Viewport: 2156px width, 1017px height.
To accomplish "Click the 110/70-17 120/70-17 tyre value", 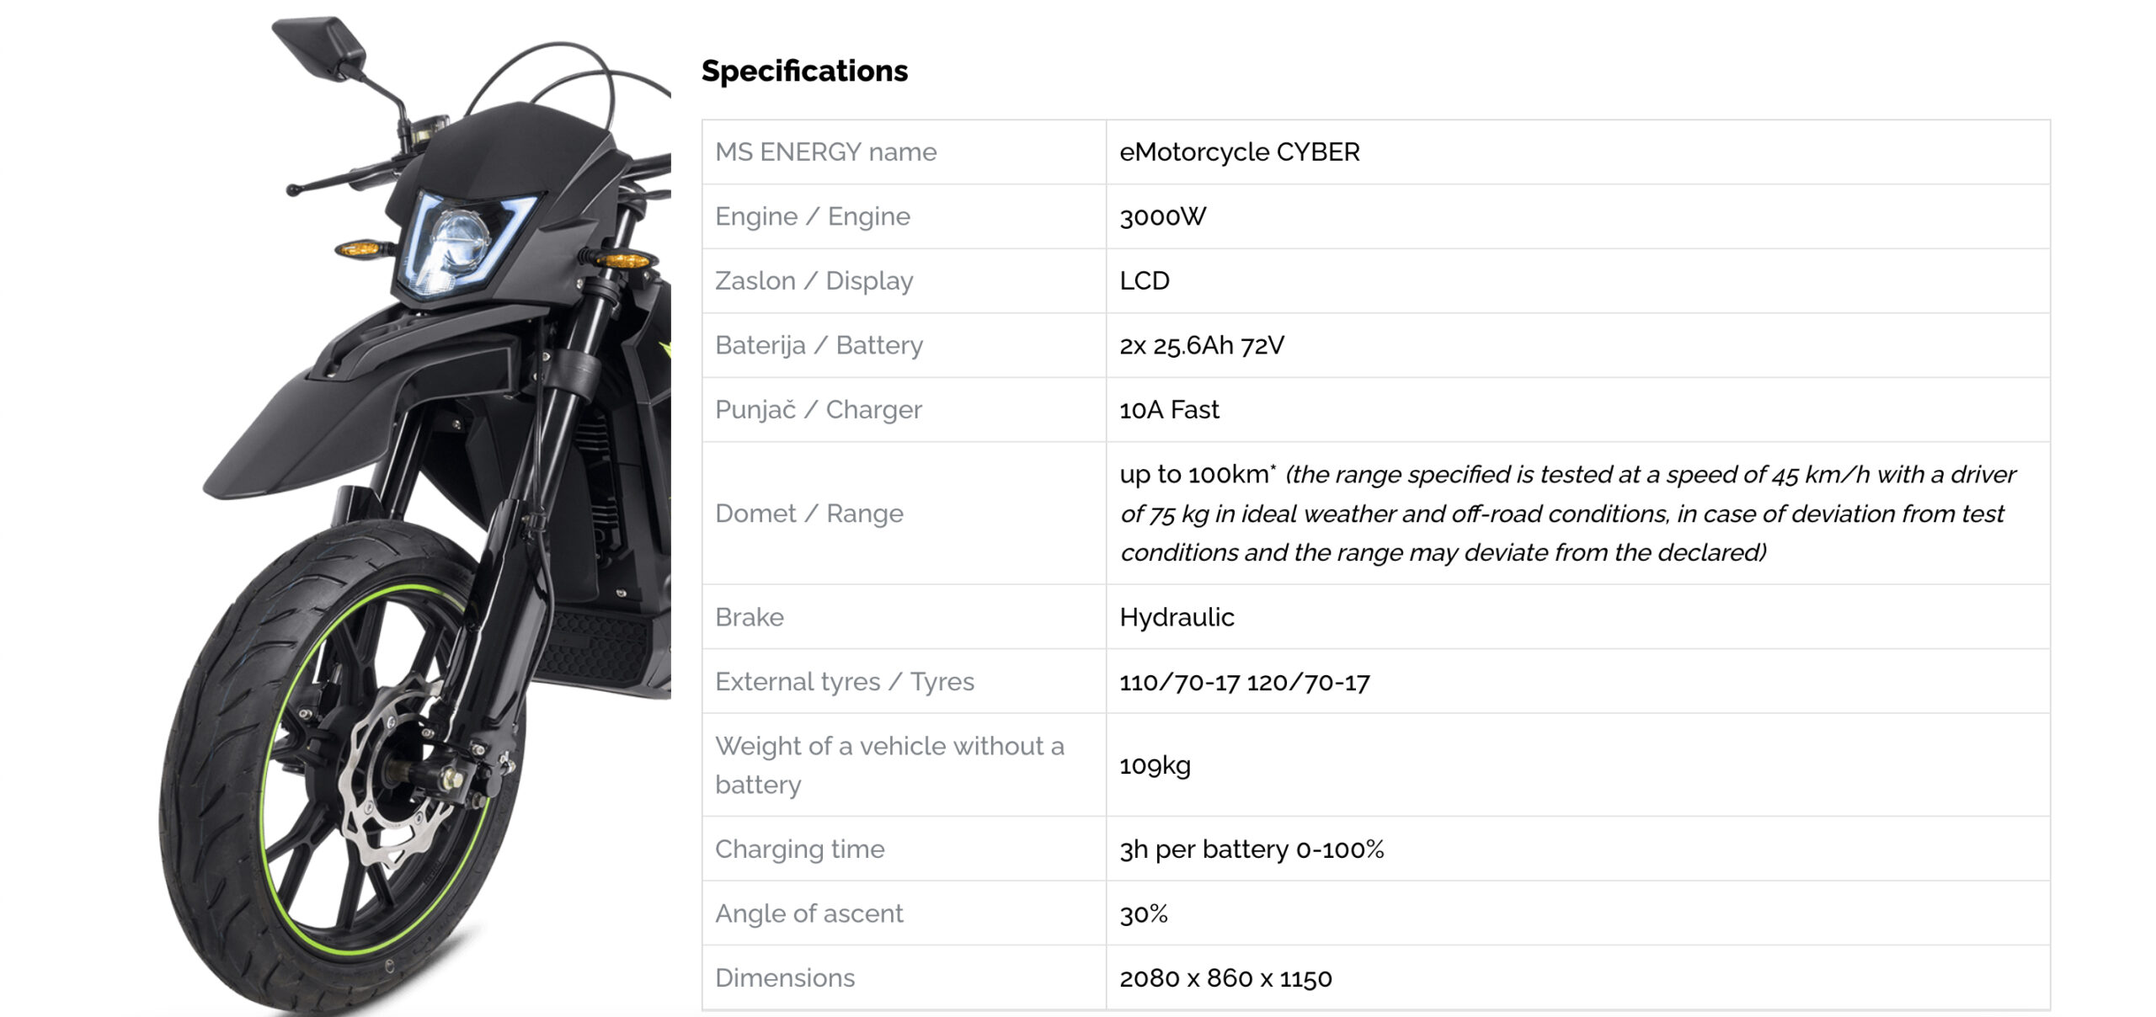I will pos(1244,682).
